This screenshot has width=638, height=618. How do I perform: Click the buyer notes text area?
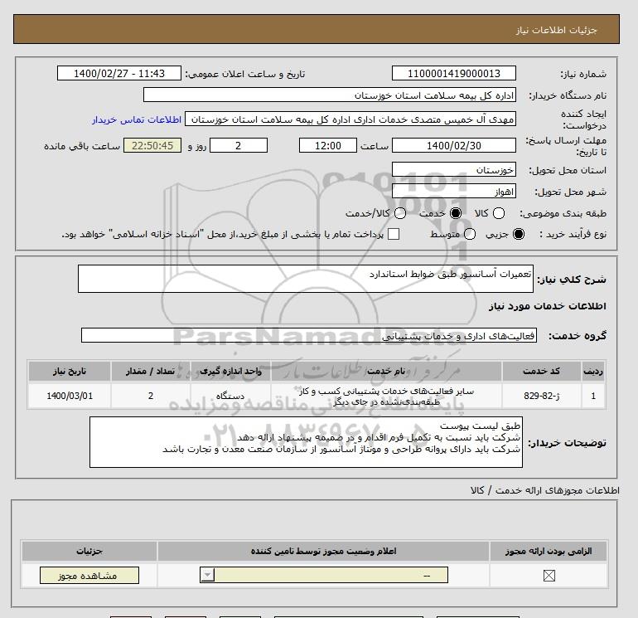(306, 442)
